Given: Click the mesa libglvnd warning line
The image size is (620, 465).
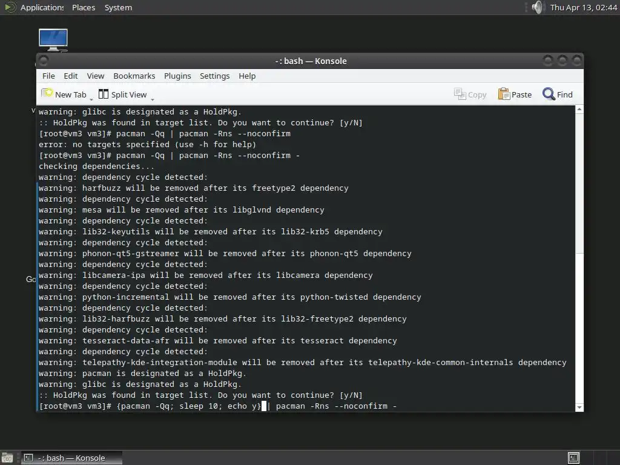Looking at the screenshot, I should point(181,210).
